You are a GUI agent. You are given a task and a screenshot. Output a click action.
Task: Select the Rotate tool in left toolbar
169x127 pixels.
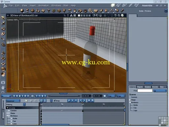point(3,28)
